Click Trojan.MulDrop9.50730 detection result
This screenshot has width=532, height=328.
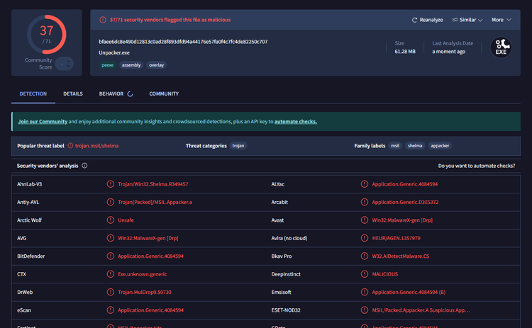point(145,292)
